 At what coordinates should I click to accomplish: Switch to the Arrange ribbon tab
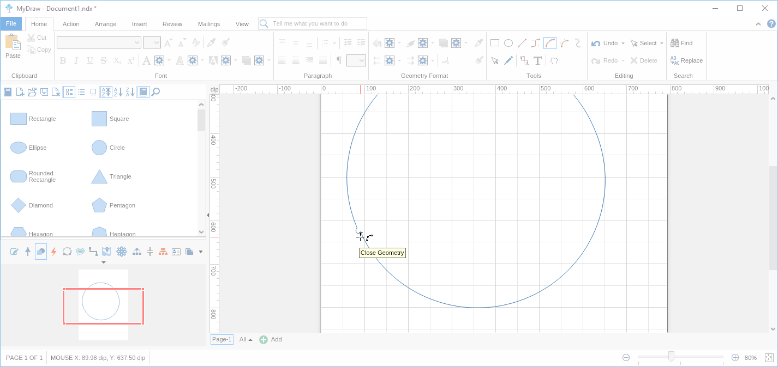(x=105, y=24)
